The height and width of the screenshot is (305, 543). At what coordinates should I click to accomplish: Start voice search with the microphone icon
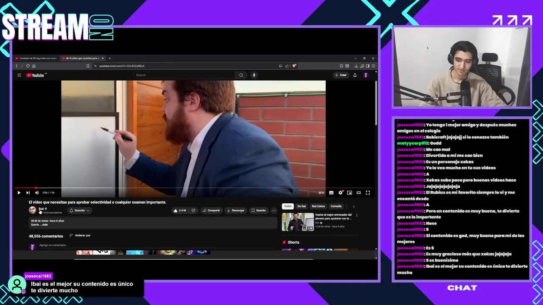tap(254, 75)
